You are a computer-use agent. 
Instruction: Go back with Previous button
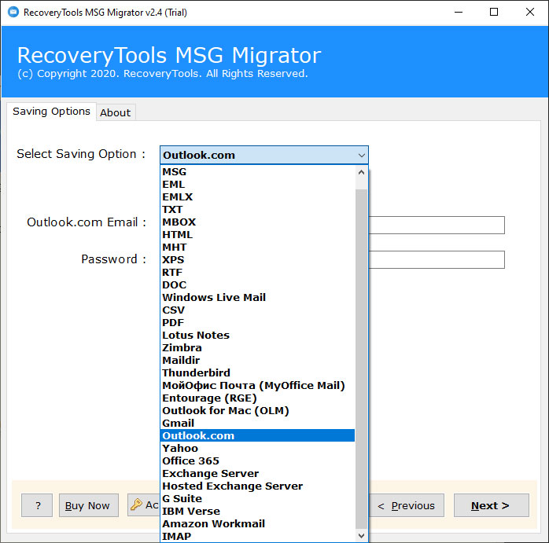[407, 505]
